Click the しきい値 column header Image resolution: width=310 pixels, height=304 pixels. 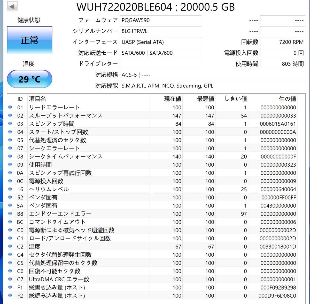[x=235, y=99]
